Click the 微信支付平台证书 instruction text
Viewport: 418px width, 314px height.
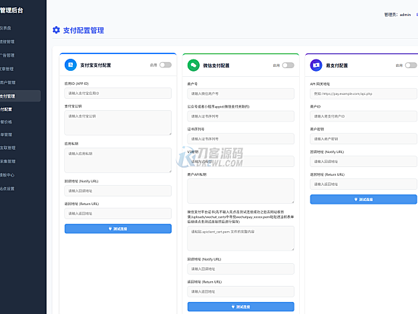click(240, 216)
